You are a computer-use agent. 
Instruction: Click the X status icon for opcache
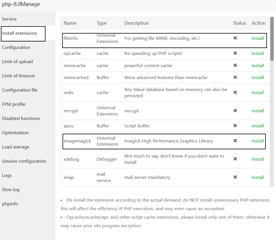[x=235, y=53]
